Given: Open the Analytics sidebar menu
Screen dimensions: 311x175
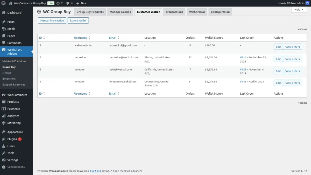Looking at the screenshot, I should [x=13, y=116].
